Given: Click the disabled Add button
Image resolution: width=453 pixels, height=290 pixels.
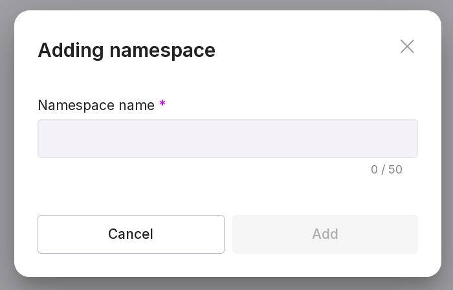Looking at the screenshot, I should pos(325,234).
